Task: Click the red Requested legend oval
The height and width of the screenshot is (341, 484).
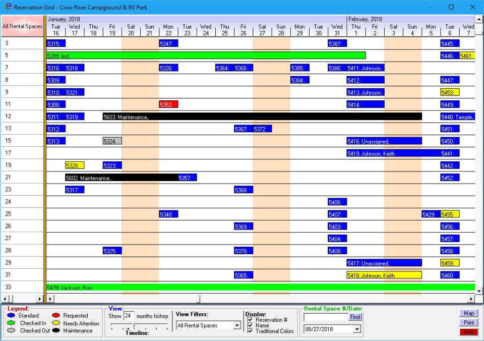Action: click(56, 315)
